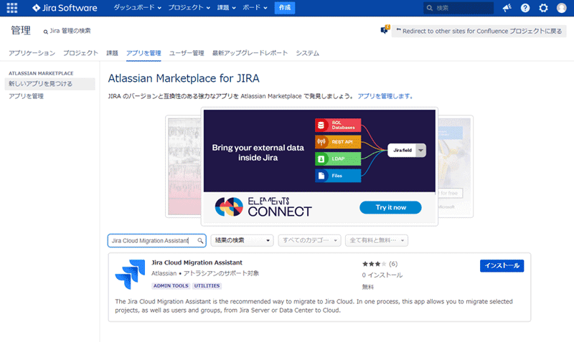This screenshot has height=342, width=574.
Task: Switch to the アプリケーション tab
Action: (x=32, y=53)
